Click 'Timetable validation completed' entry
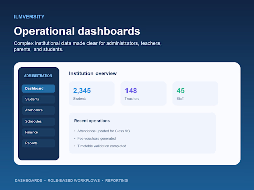 coord(102,146)
